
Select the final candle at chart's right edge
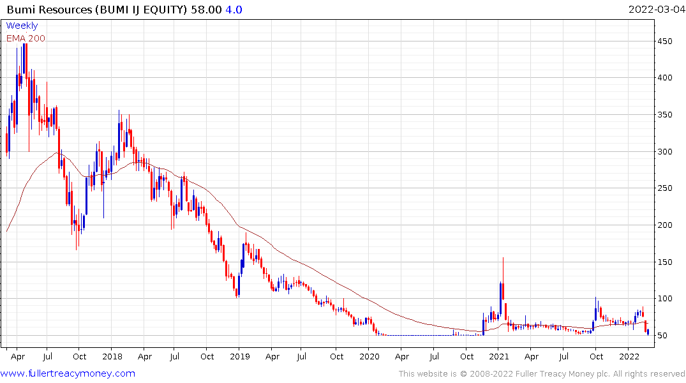(648, 332)
